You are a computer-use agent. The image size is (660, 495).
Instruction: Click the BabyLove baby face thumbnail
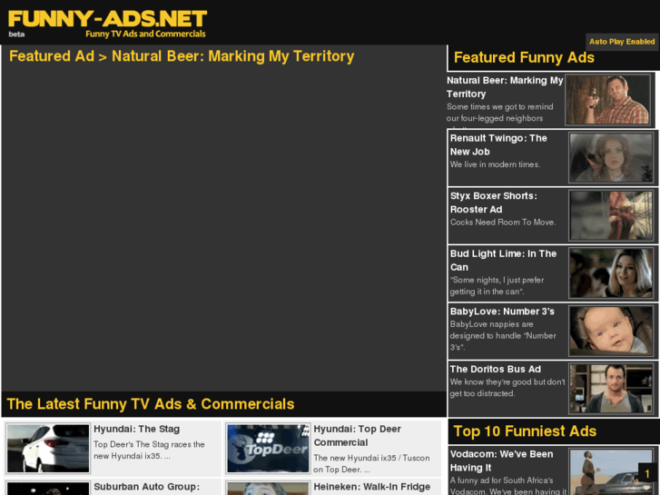[x=611, y=331]
